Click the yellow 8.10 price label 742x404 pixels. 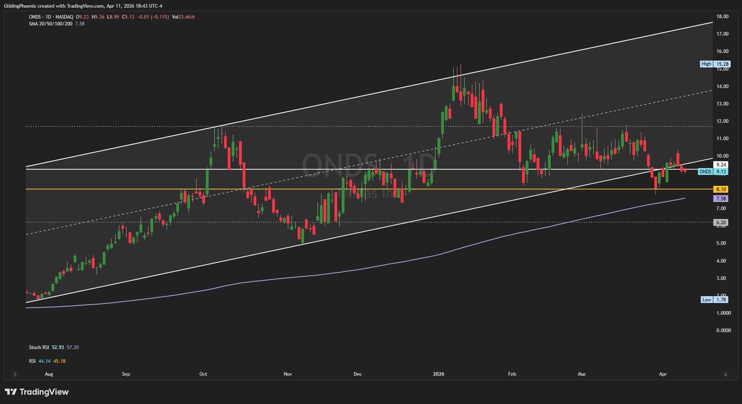point(720,190)
